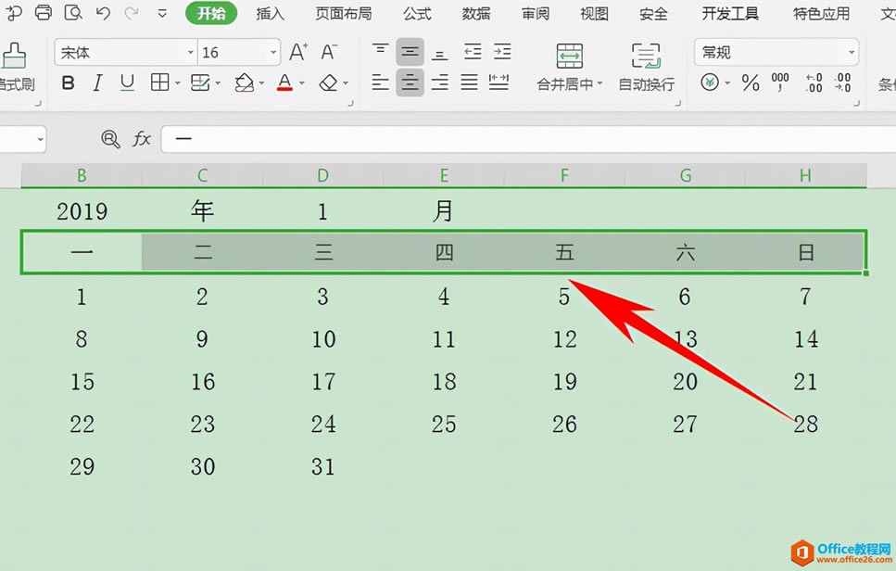The height and width of the screenshot is (571, 896).
Task: Open the 开发工具 tab
Action: [730, 13]
